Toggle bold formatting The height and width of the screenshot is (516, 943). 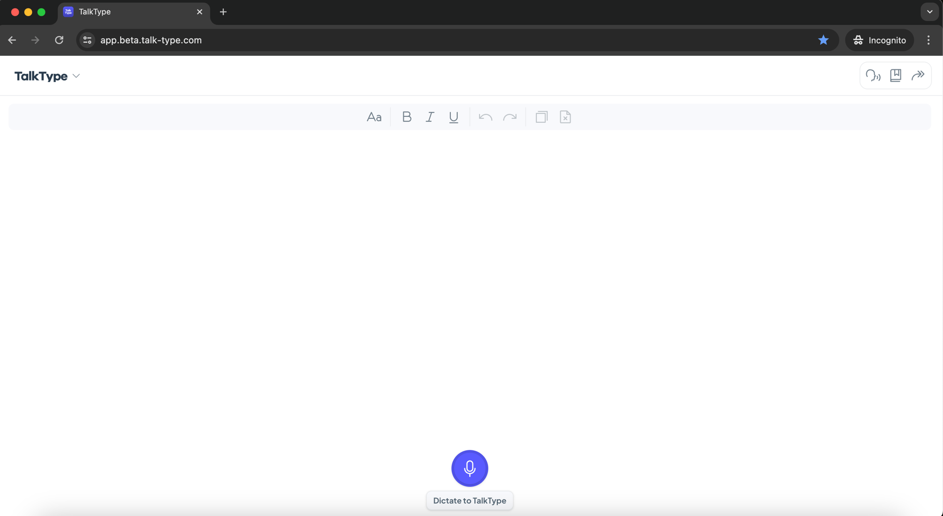406,117
